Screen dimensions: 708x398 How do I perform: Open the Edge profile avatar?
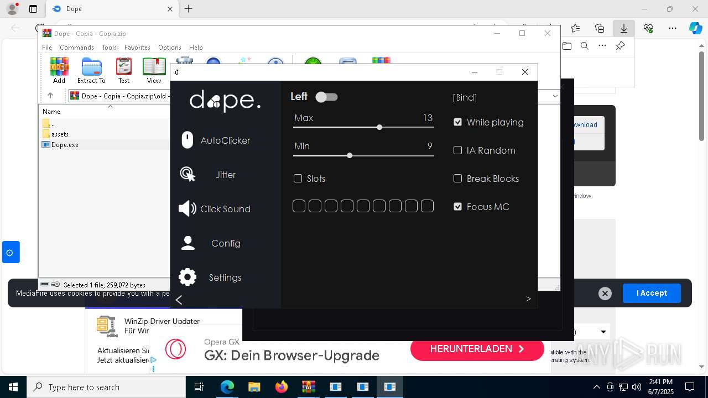pos(12,9)
